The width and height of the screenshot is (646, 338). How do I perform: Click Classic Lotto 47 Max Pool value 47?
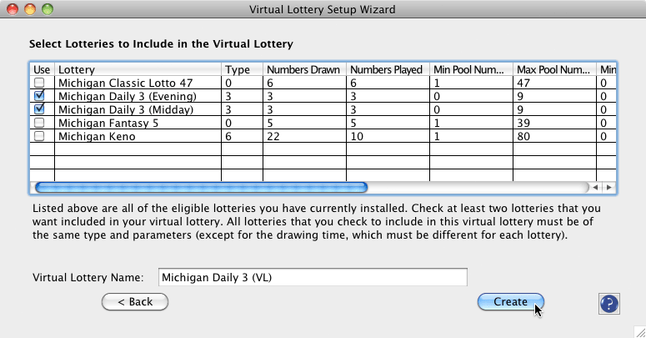tap(523, 83)
